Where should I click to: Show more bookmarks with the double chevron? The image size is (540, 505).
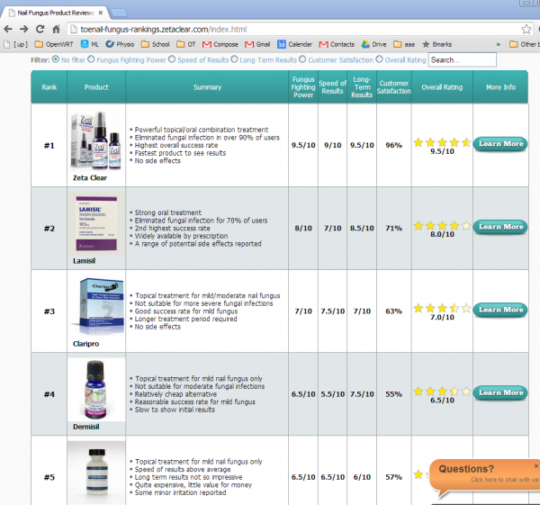click(498, 44)
